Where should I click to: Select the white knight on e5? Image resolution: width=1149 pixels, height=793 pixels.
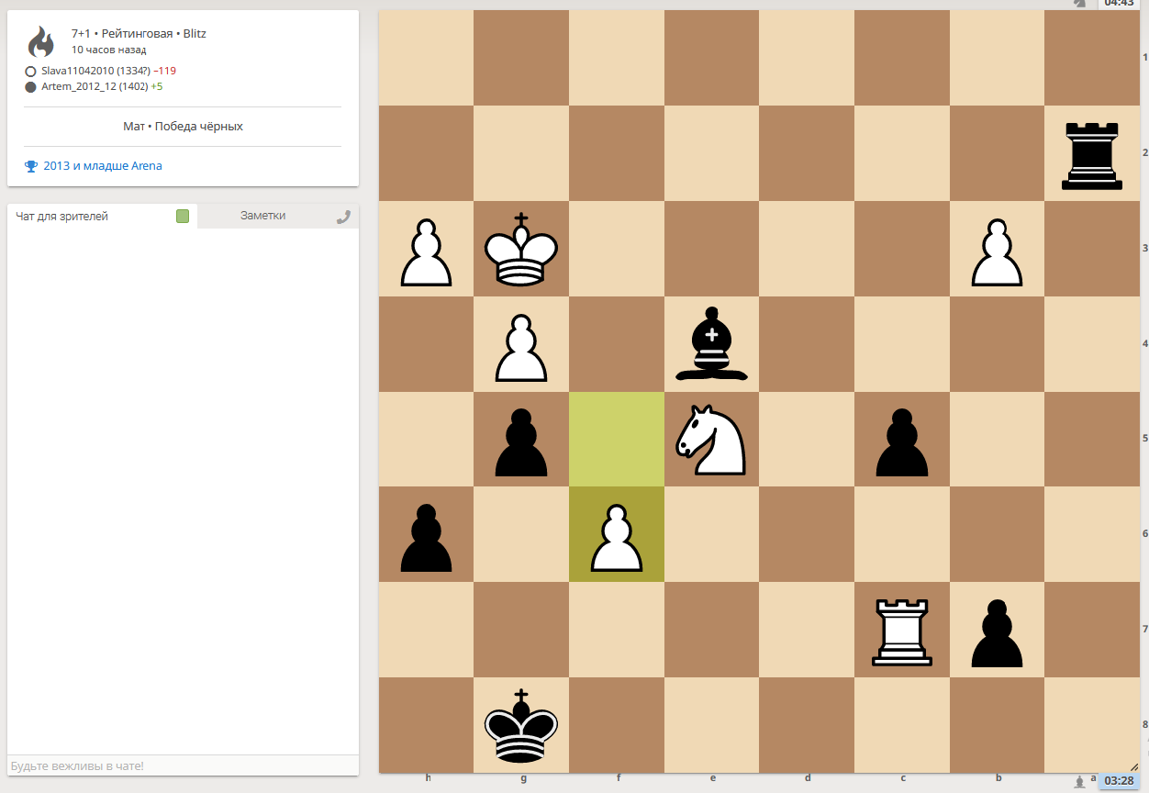tap(711, 441)
